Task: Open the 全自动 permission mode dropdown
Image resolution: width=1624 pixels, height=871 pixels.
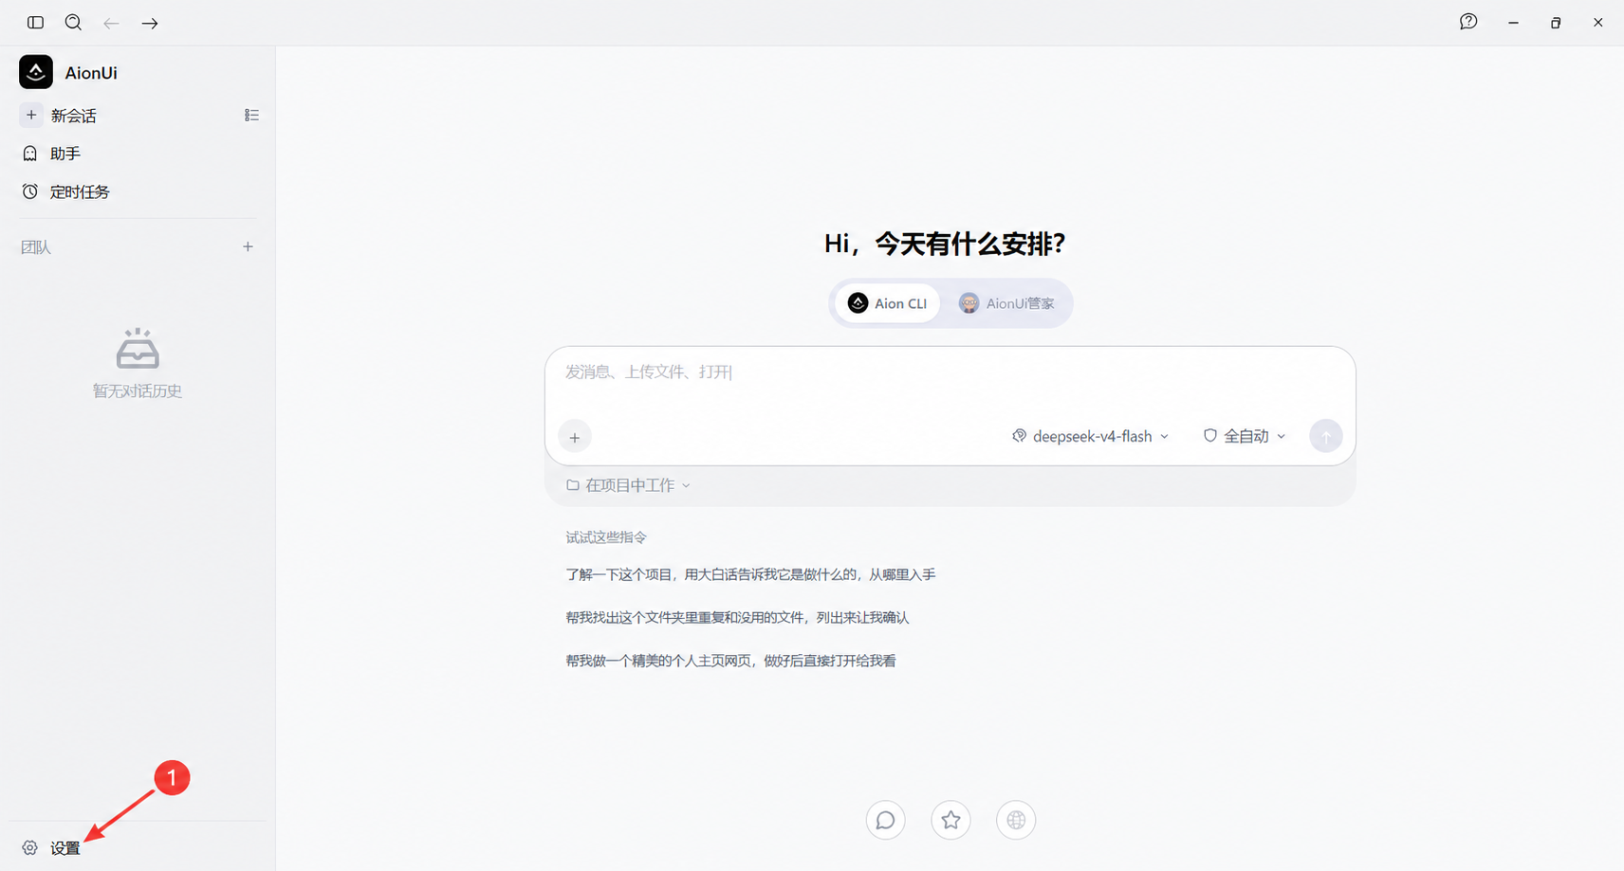Action: point(1245,436)
